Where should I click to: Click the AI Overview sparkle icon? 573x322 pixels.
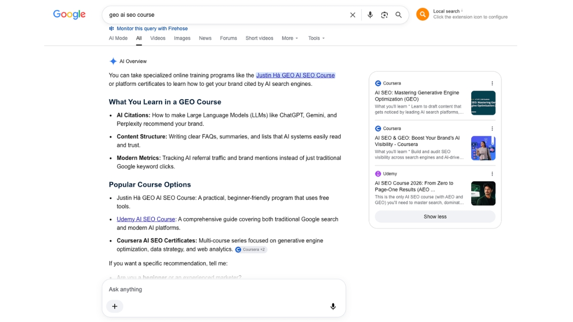pos(113,61)
